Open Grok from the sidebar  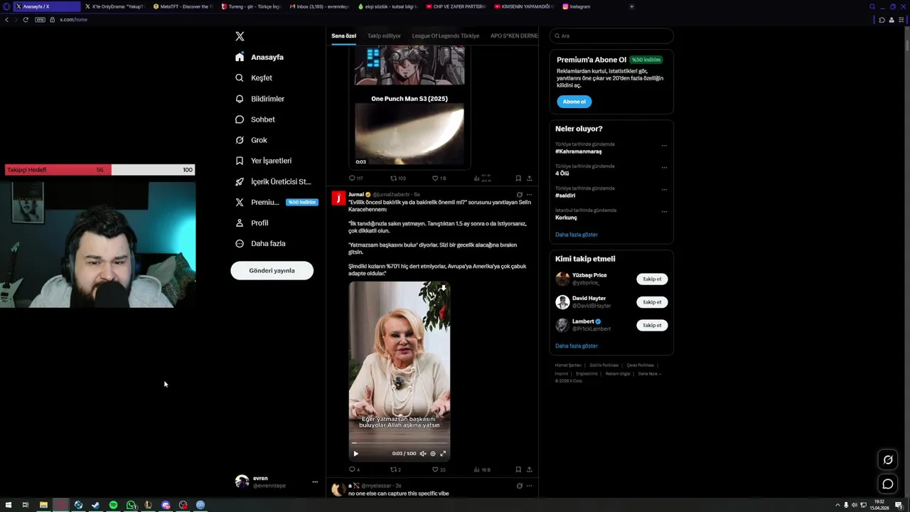point(251,140)
